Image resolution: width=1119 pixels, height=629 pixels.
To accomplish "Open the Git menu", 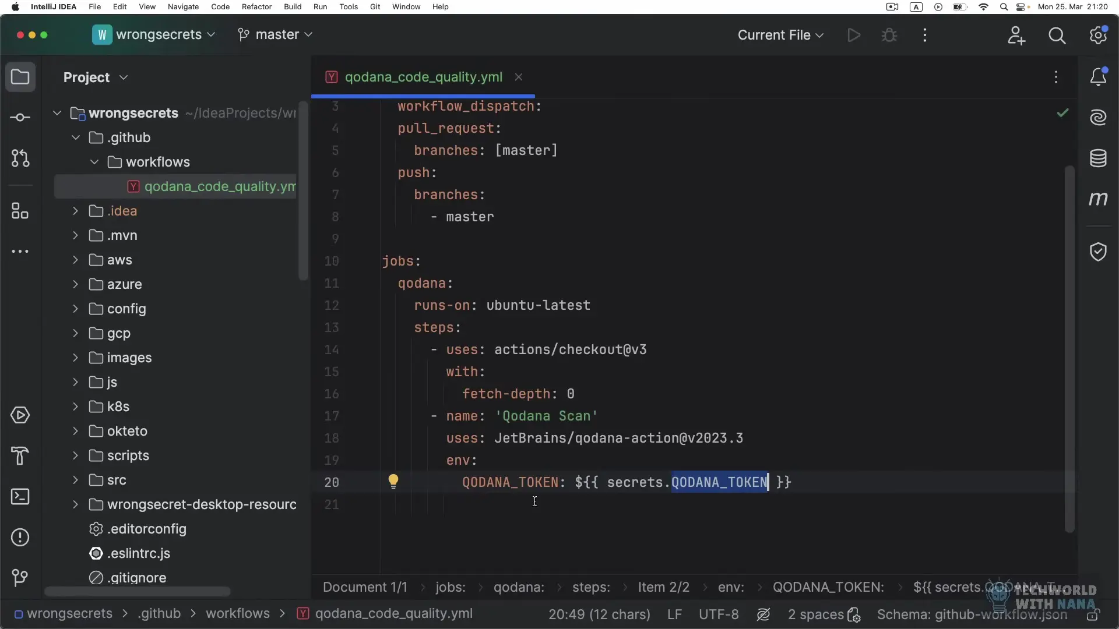I will [375, 7].
